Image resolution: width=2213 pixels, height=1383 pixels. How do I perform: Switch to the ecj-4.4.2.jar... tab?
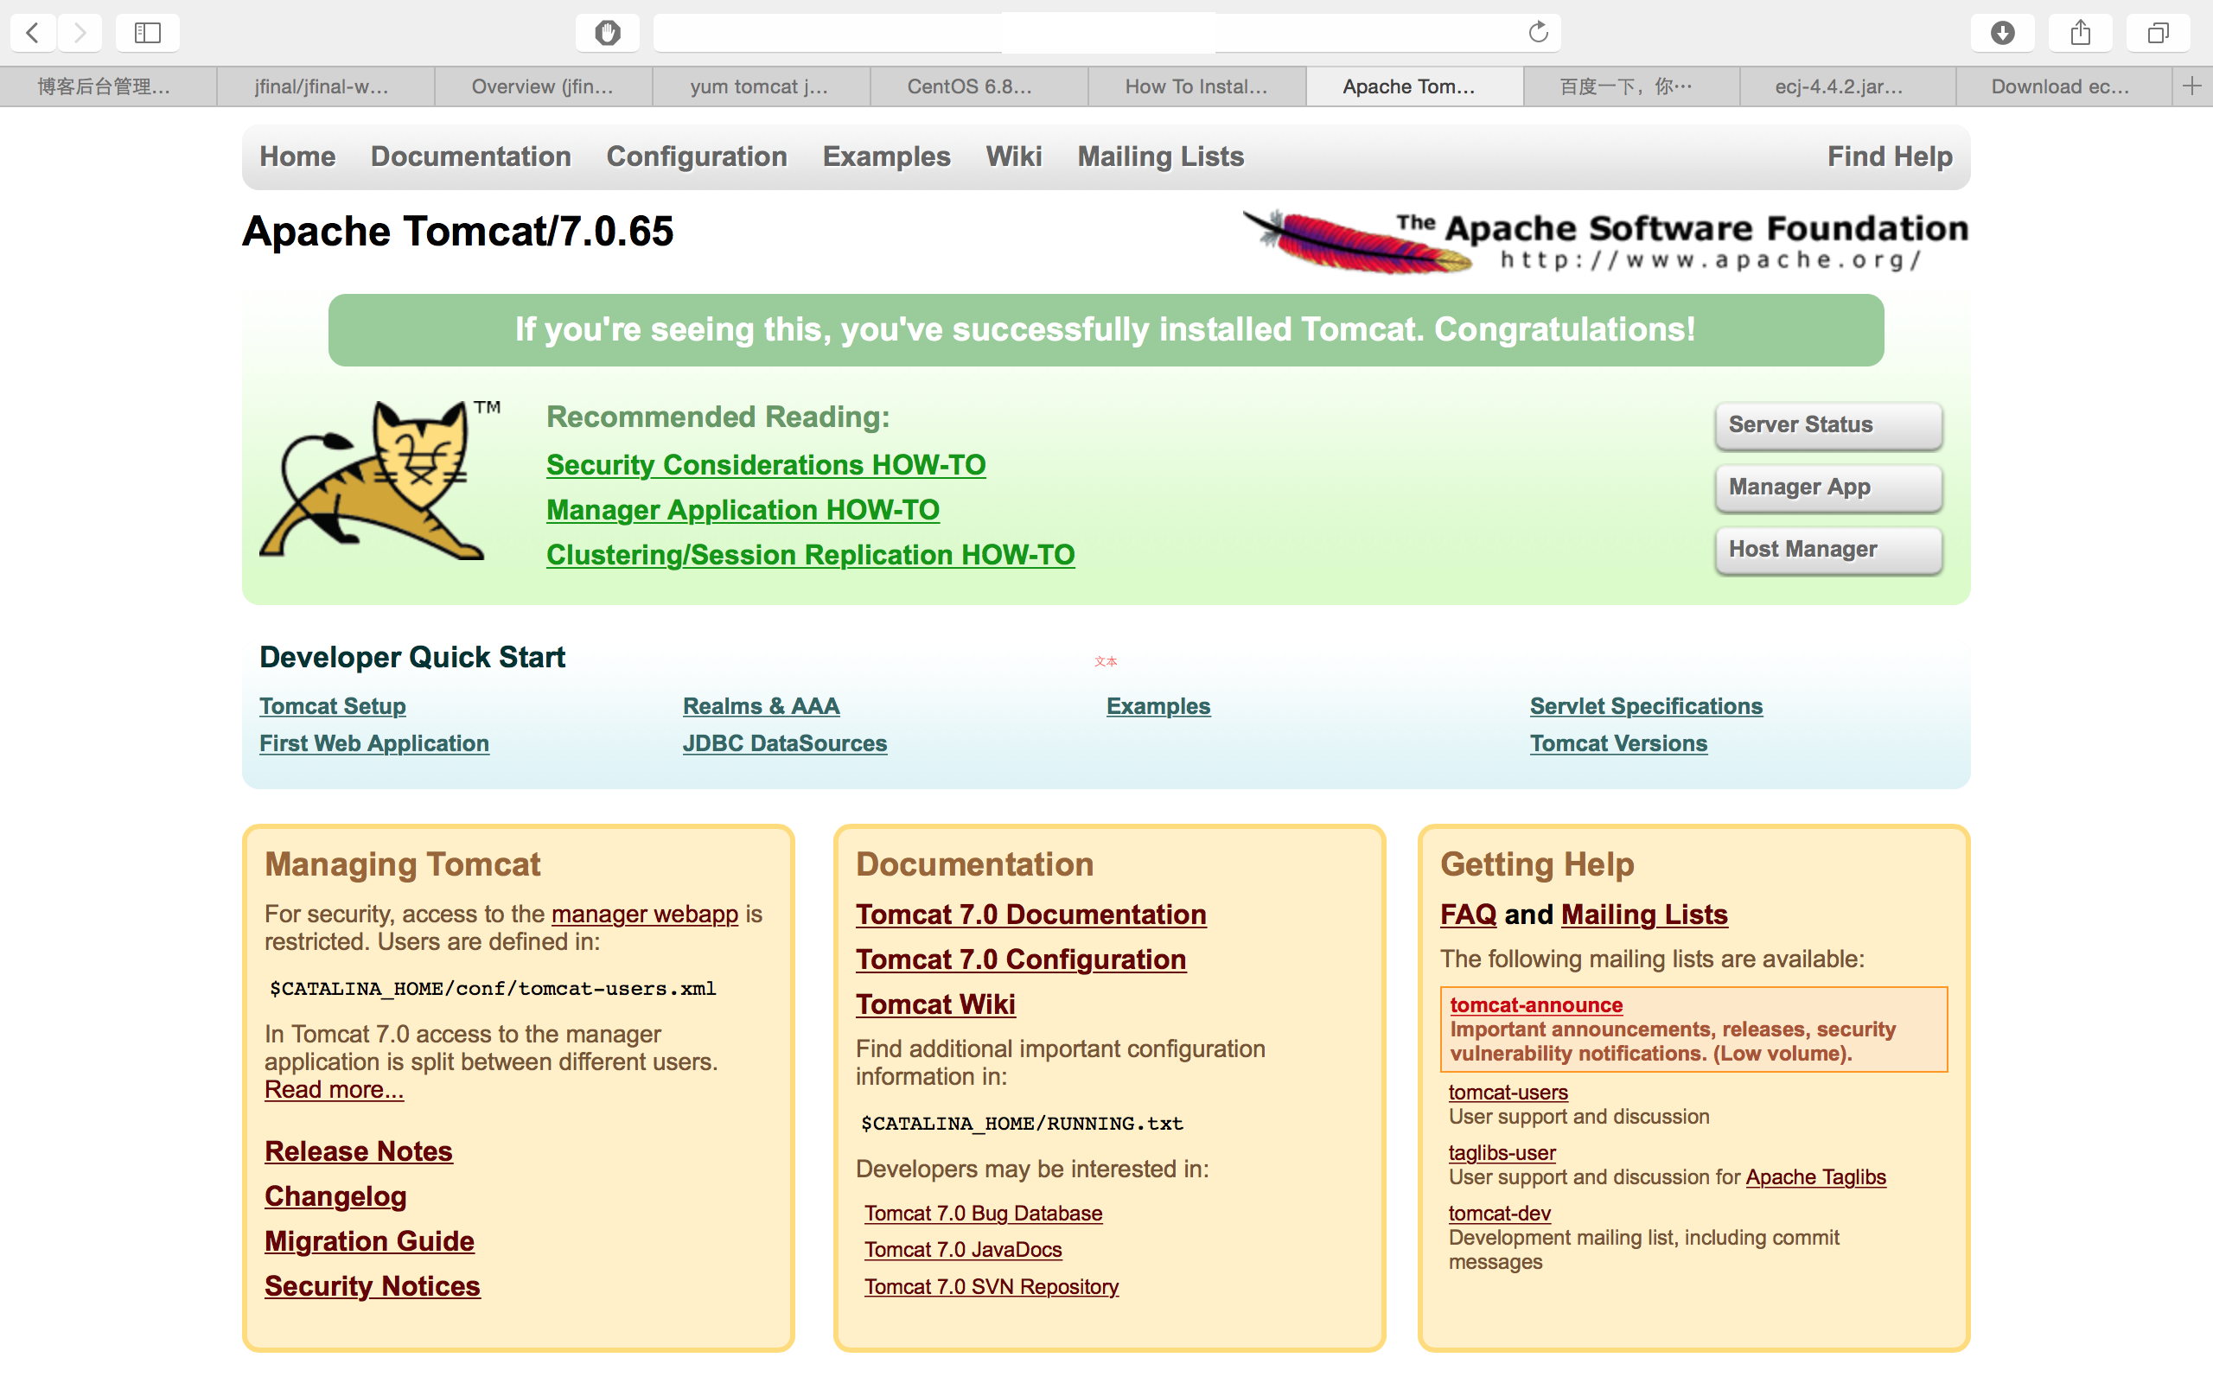pos(1847,86)
